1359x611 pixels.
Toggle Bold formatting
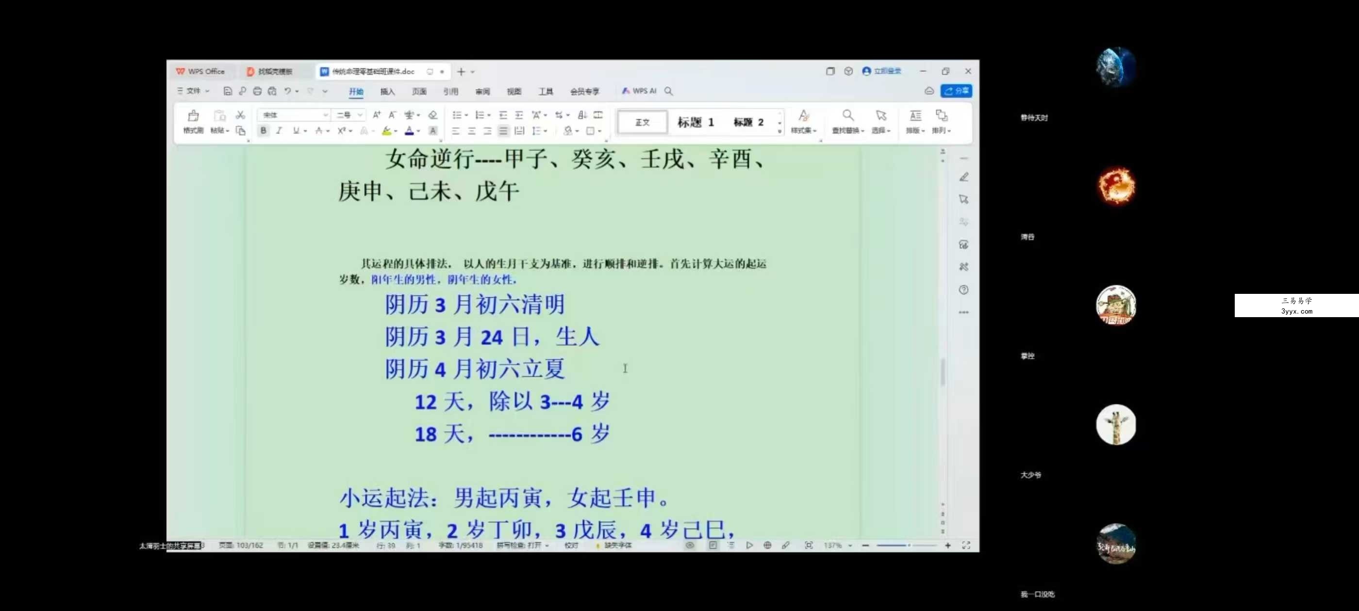point(263,131)
